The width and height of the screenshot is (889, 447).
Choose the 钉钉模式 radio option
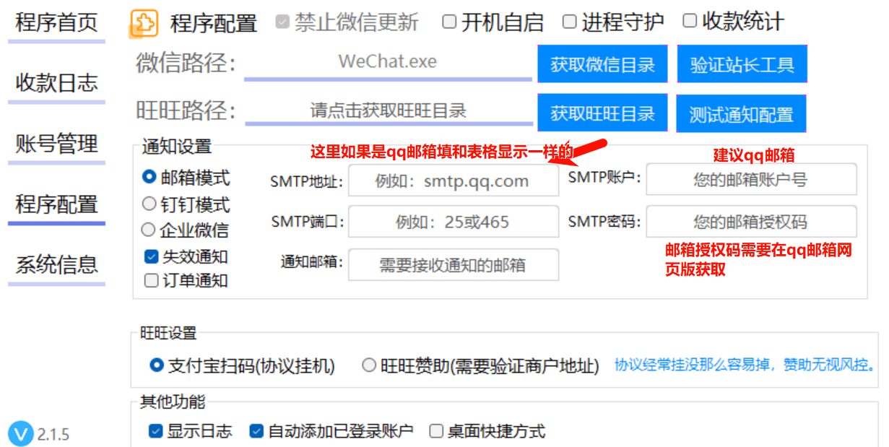149,204
